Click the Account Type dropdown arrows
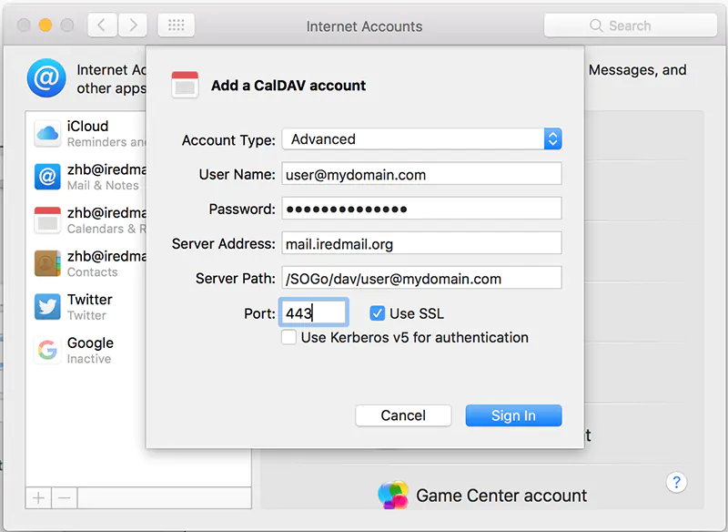 (x=552, y=139)
